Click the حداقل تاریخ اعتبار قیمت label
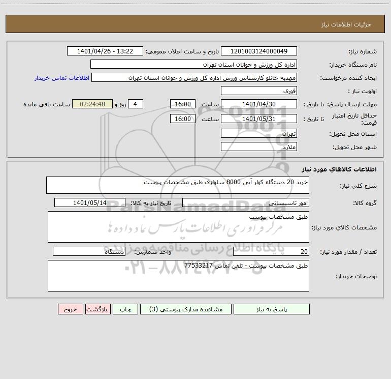 (354, 119)
